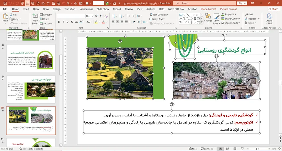
Task: Click the Copy button icon
Action: 11,19
